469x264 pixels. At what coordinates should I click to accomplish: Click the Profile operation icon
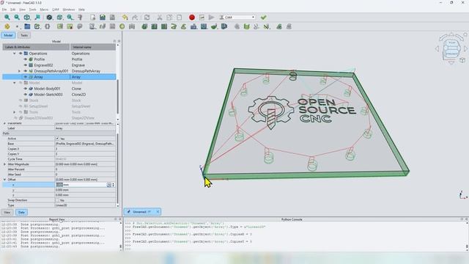click(144, 26)
